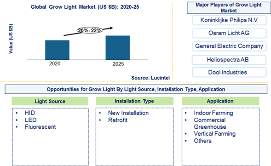Click the Indoor Farming list item
This screenshot has height=166, width=271.
(213, 113)
